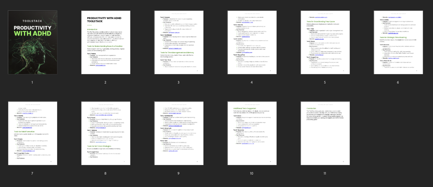Click the page number 6 label
The width and height of the screenshot is (433, 187).
[x=398, y=82]
